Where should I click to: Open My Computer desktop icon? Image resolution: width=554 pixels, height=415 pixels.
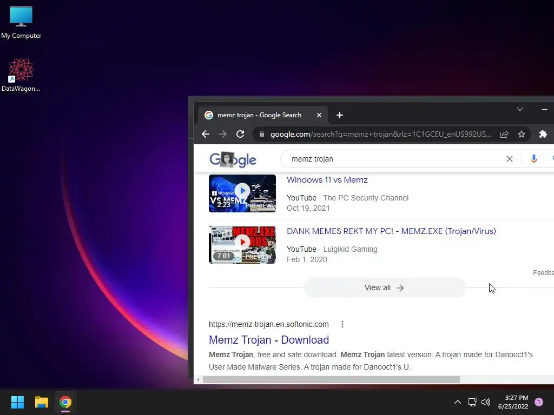click(21, 23)
